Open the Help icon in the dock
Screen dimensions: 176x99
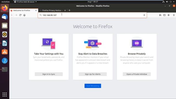tap(5, 61)
